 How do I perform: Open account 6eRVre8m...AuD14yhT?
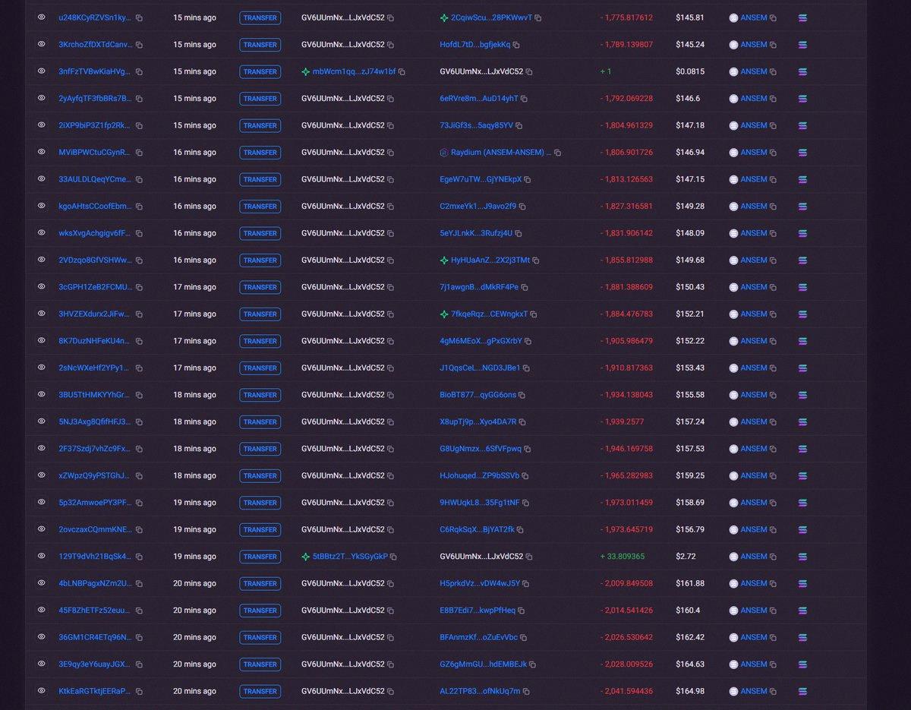pyautogui.click(x=479, y=99)
